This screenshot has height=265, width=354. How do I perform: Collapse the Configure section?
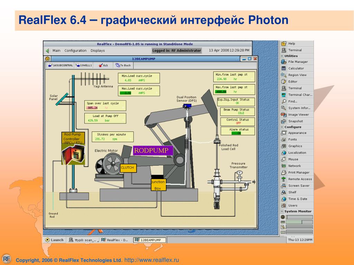282,127
